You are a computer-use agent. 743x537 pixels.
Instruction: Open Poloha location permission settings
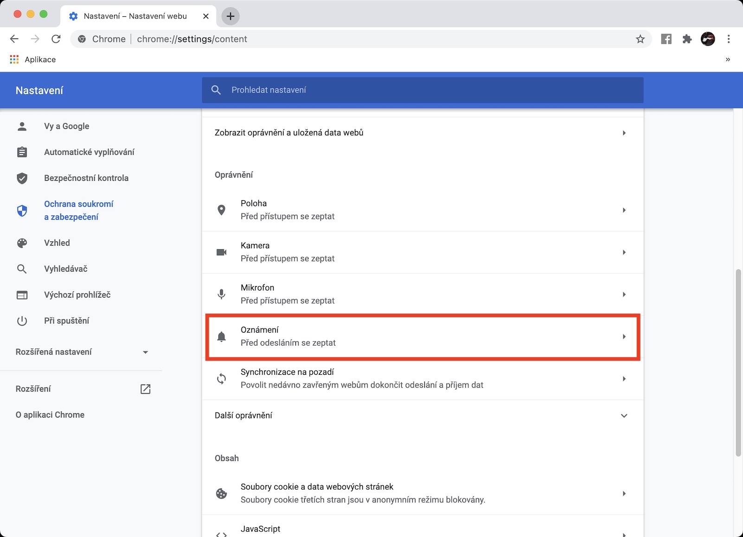[x=422, y=210]
